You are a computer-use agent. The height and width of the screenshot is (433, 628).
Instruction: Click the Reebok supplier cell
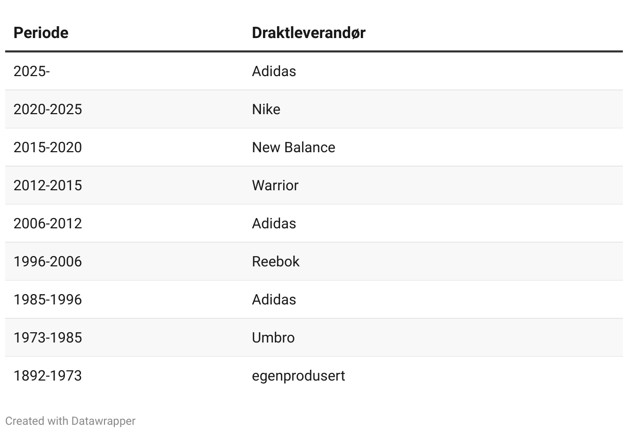276,261
